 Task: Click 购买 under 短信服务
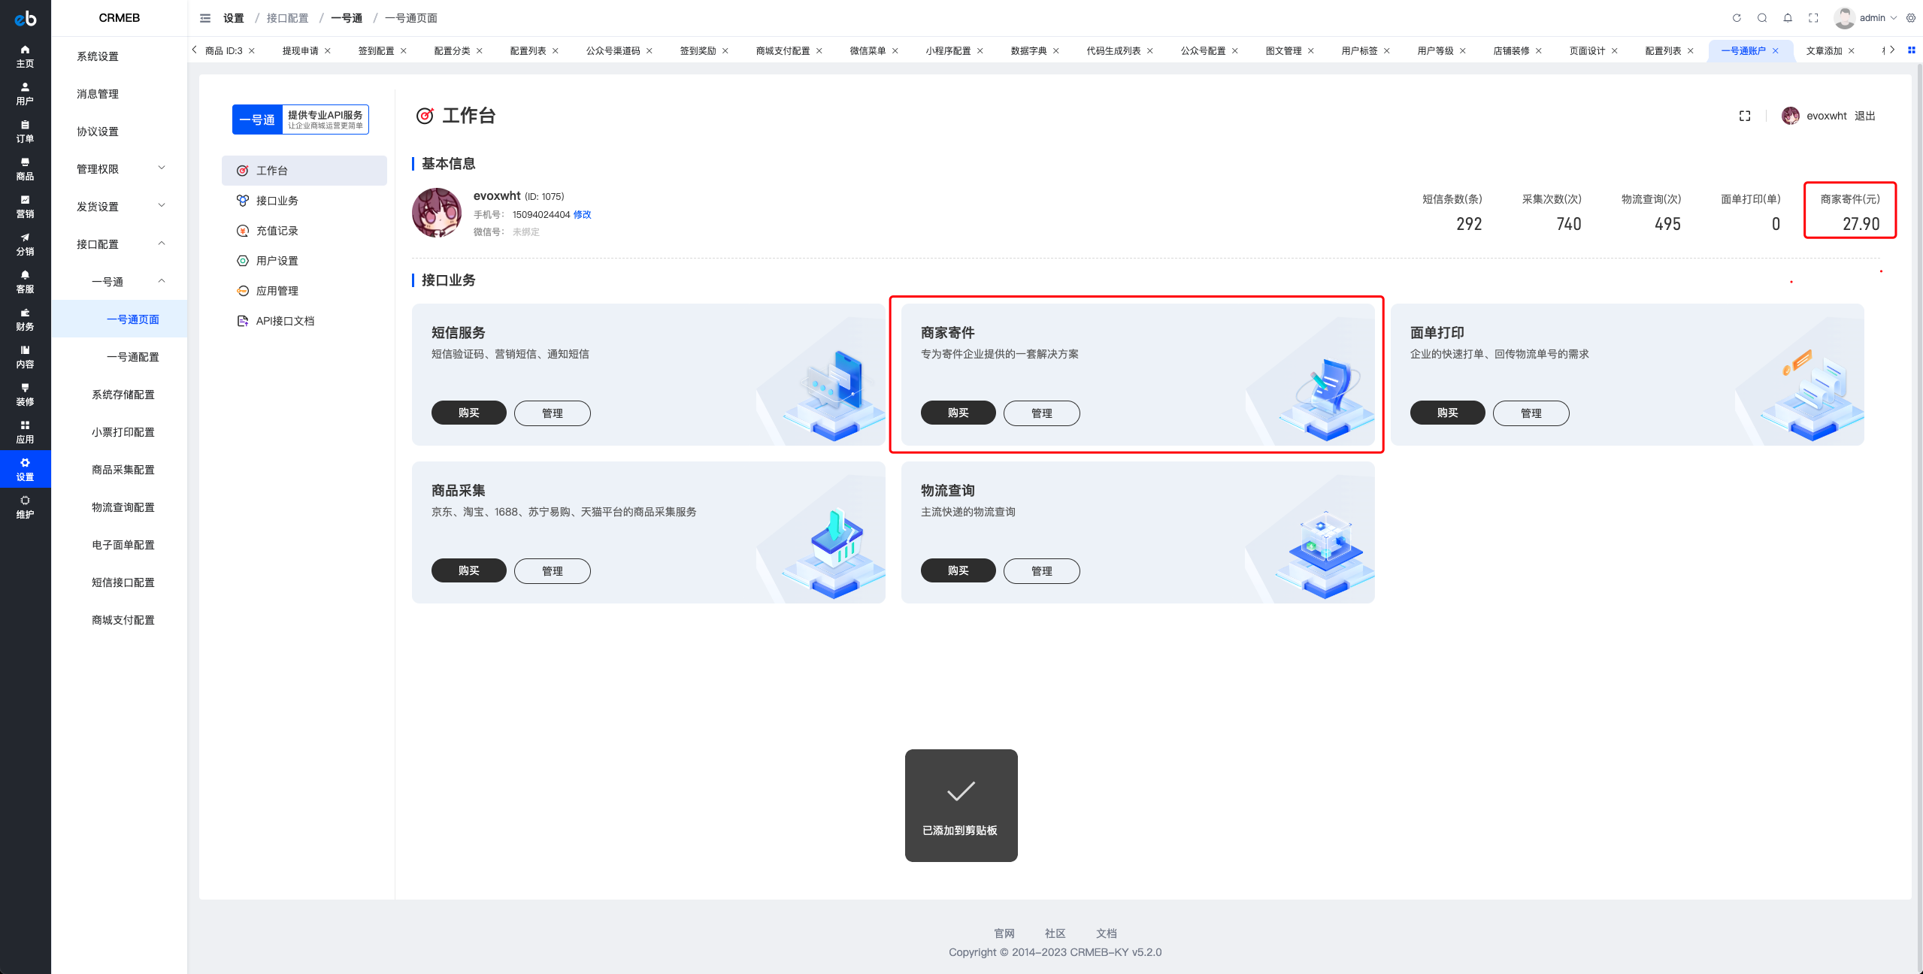[x=469, y=413]
